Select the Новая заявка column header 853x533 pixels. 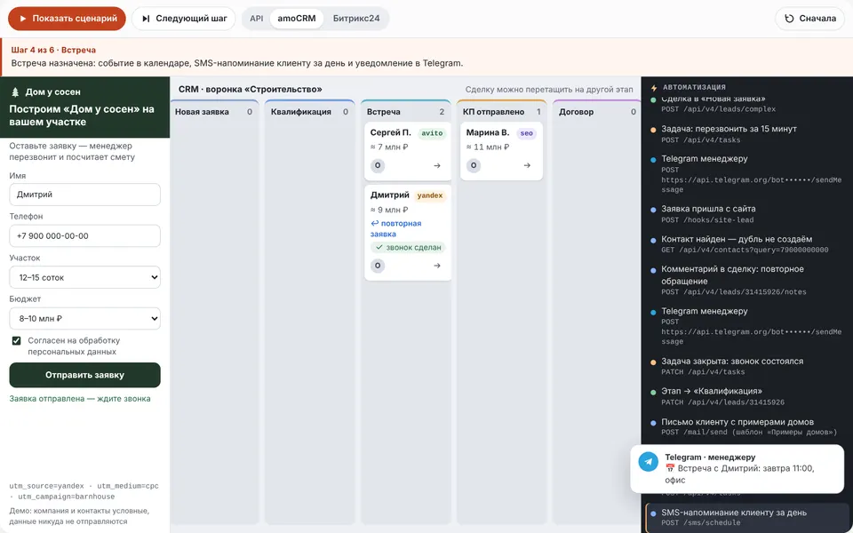pyautogui.click(x=214, y=112)
